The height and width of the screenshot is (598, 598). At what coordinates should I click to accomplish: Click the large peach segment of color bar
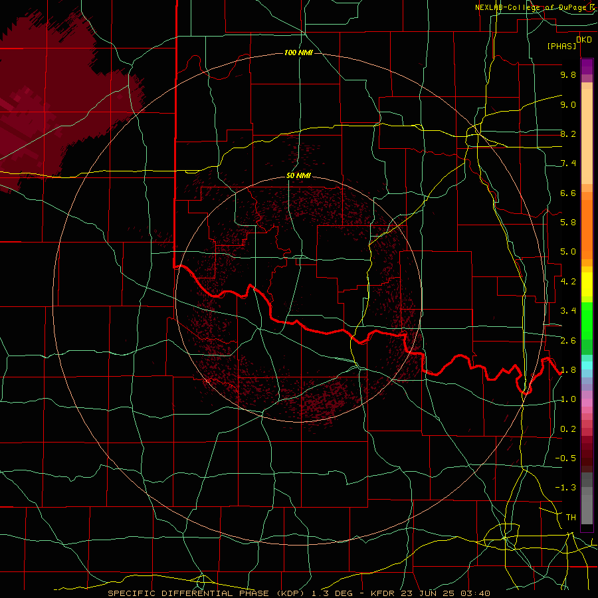587,136
